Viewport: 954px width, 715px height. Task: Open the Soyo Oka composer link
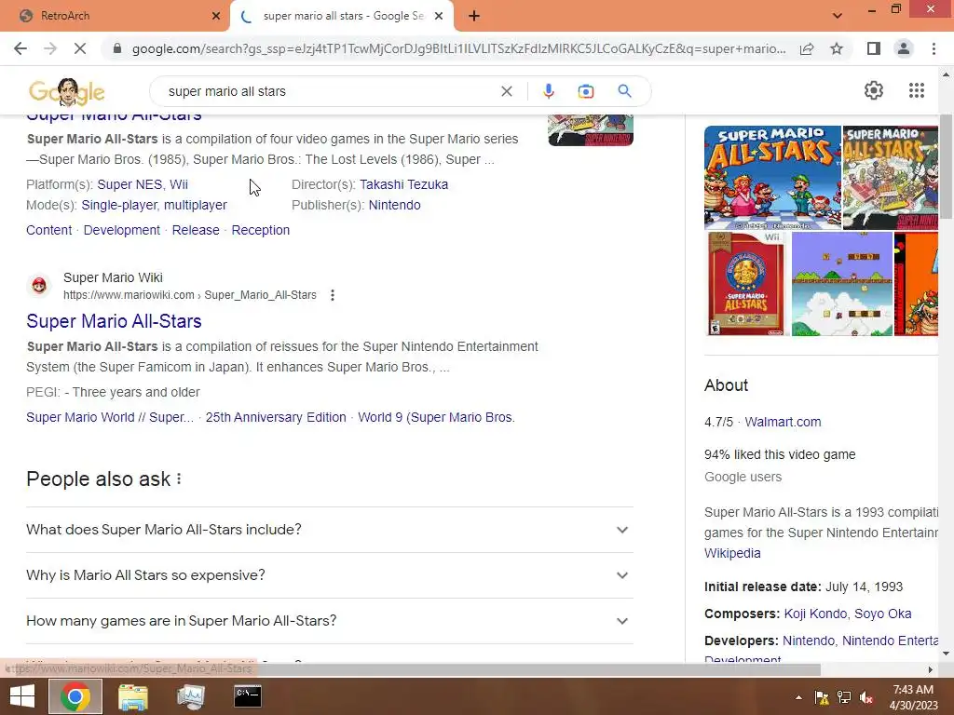pos(883,614)
